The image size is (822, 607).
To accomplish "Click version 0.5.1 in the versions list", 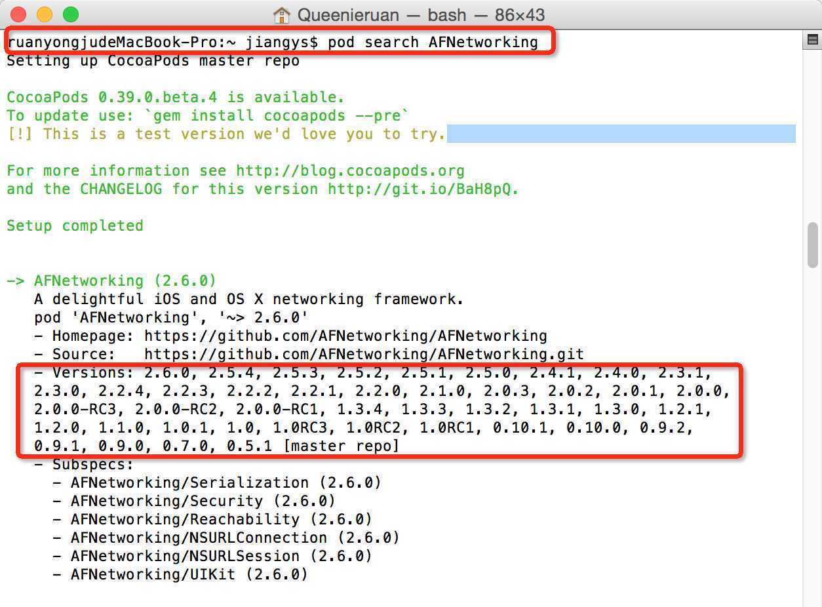I will (249, 446).
